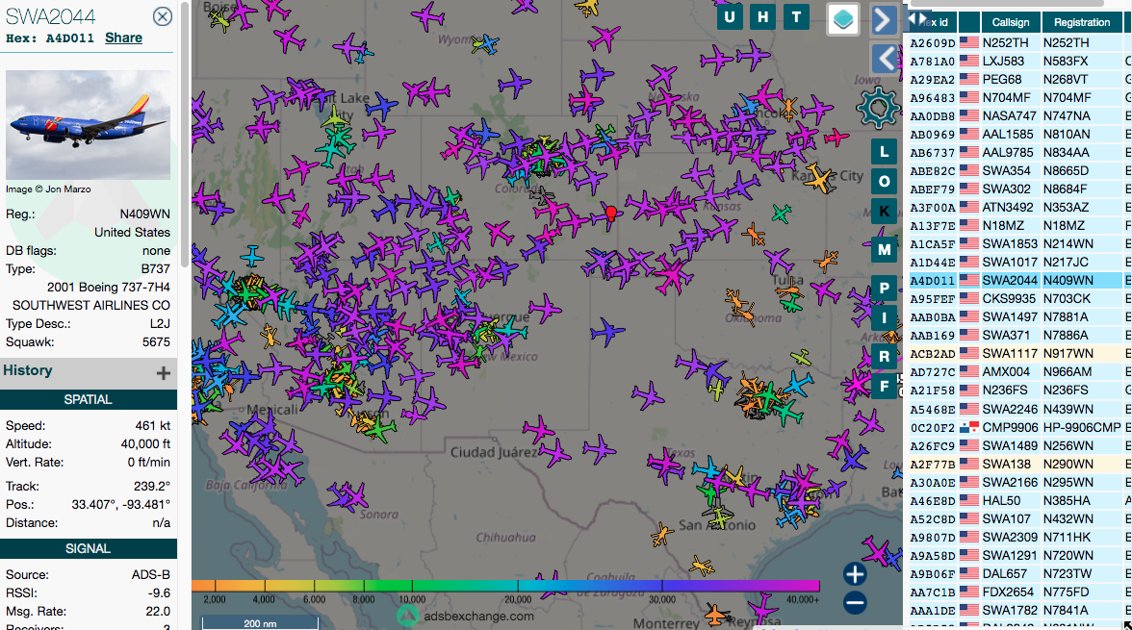Click the US flag in the CKS9935 row
The height and width of the screenshot is (630, 1132).
[x=968, y=299]
